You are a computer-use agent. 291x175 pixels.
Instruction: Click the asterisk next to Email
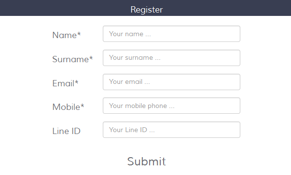76,82
